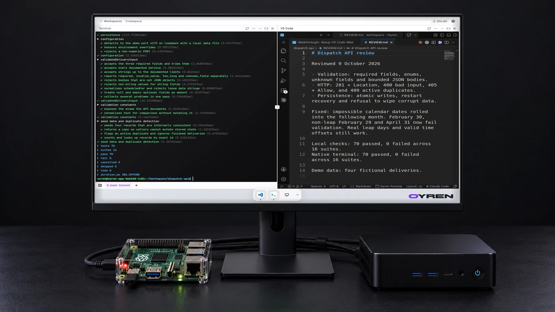Open the preview-to-the-side icon in the editor toolbar

click(x=434, y=42)
